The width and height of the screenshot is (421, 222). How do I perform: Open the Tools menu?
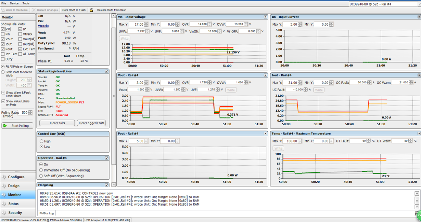[x=26, y=3]
